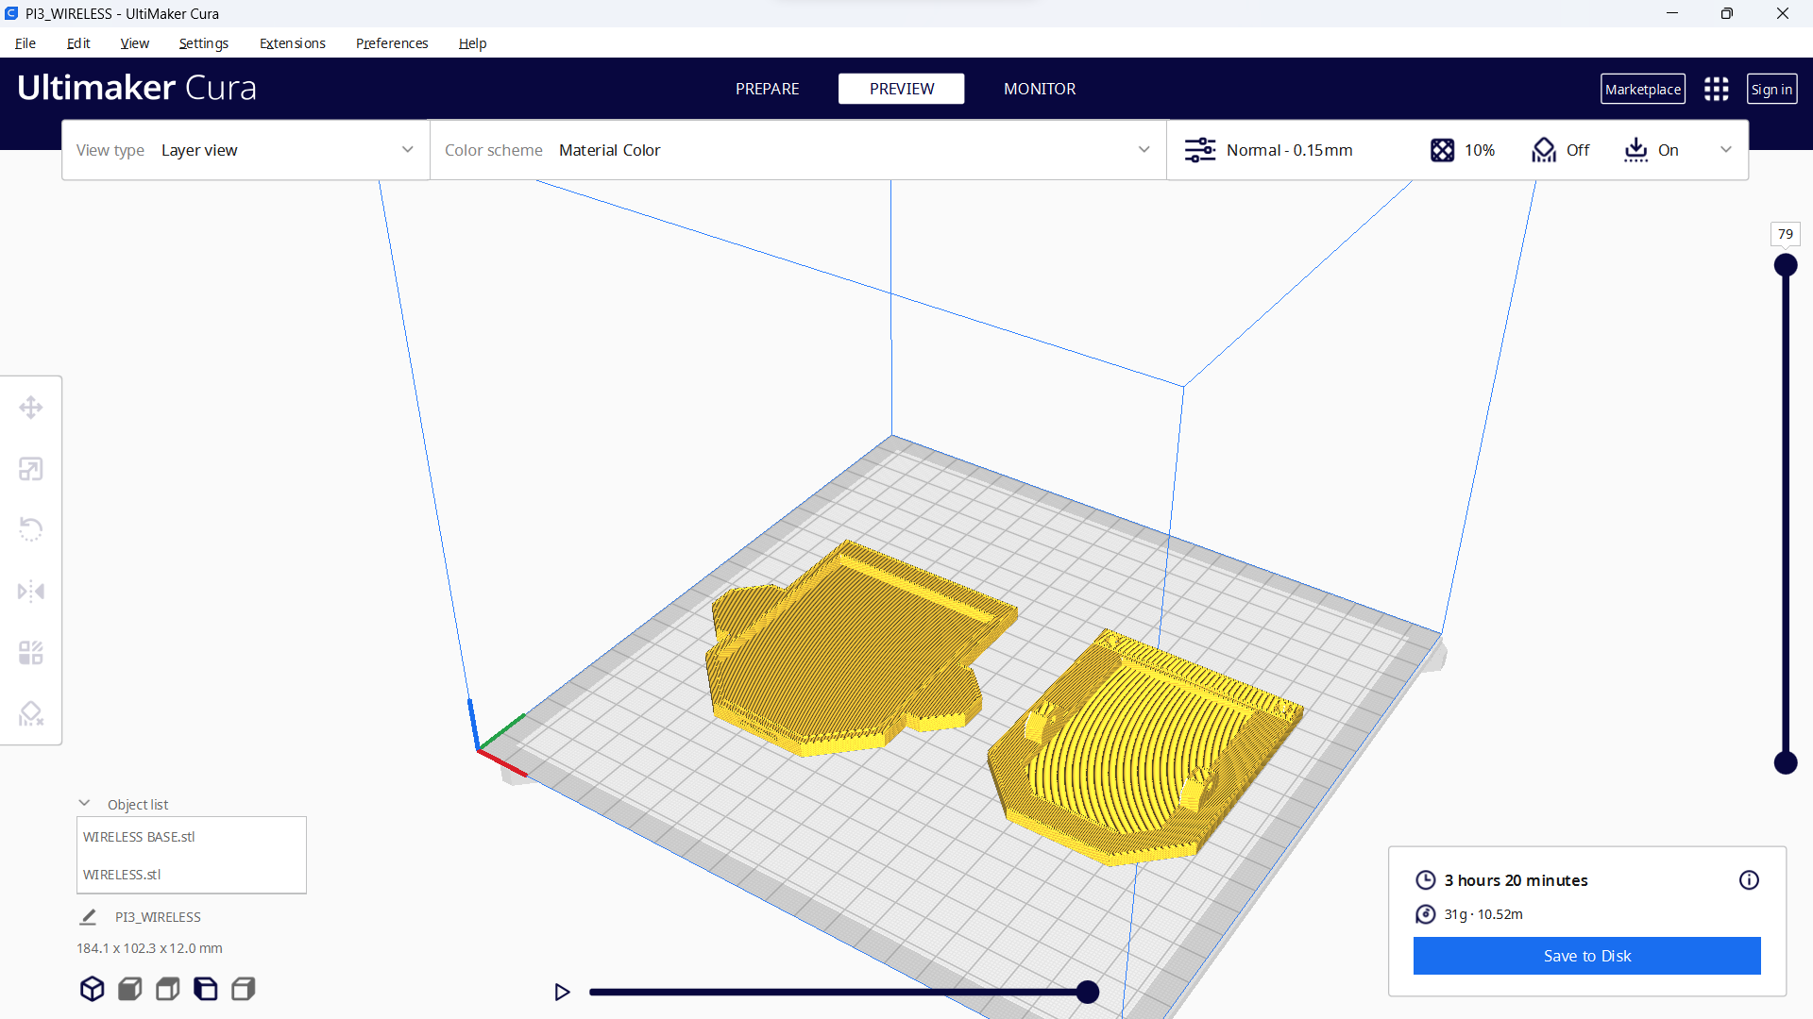This screenshot has width=1813, height=1019.
Task: Click the Ultimaker apps grid icon
Action: pyautogui.click(x=1717, y=88)
